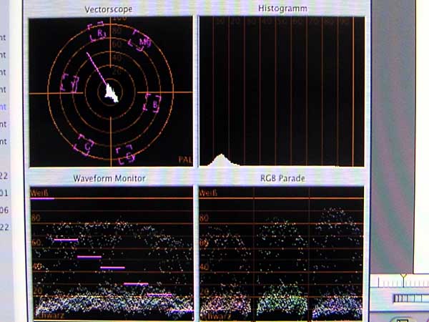429x322 pixels.
Task: Click the red channel column in RGB Parade
Action: coord(226,272)
